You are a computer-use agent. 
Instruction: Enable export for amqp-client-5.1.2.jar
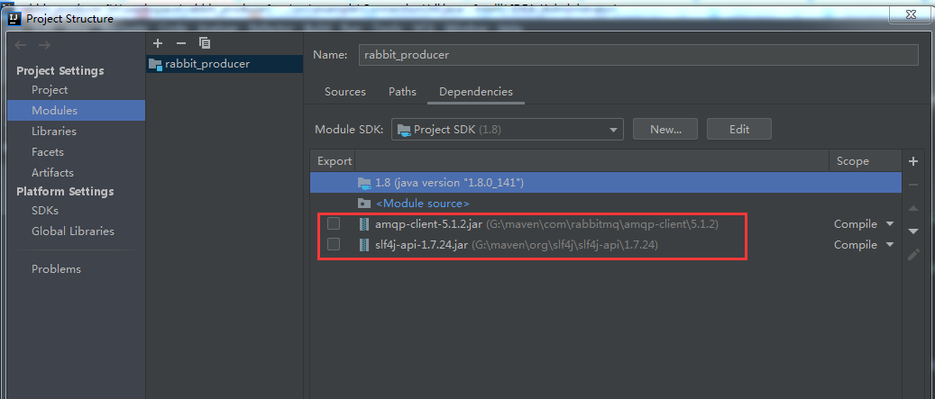click(334, 224)
